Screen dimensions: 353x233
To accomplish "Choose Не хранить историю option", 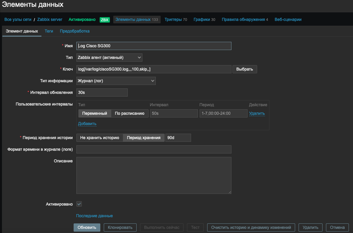I will [x=99, y=137].
